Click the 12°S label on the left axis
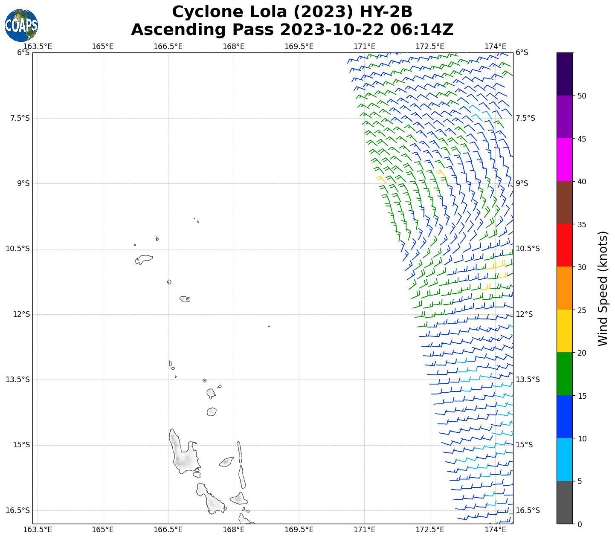Screen dimensions: 615x539 click(x=21, y=314)
